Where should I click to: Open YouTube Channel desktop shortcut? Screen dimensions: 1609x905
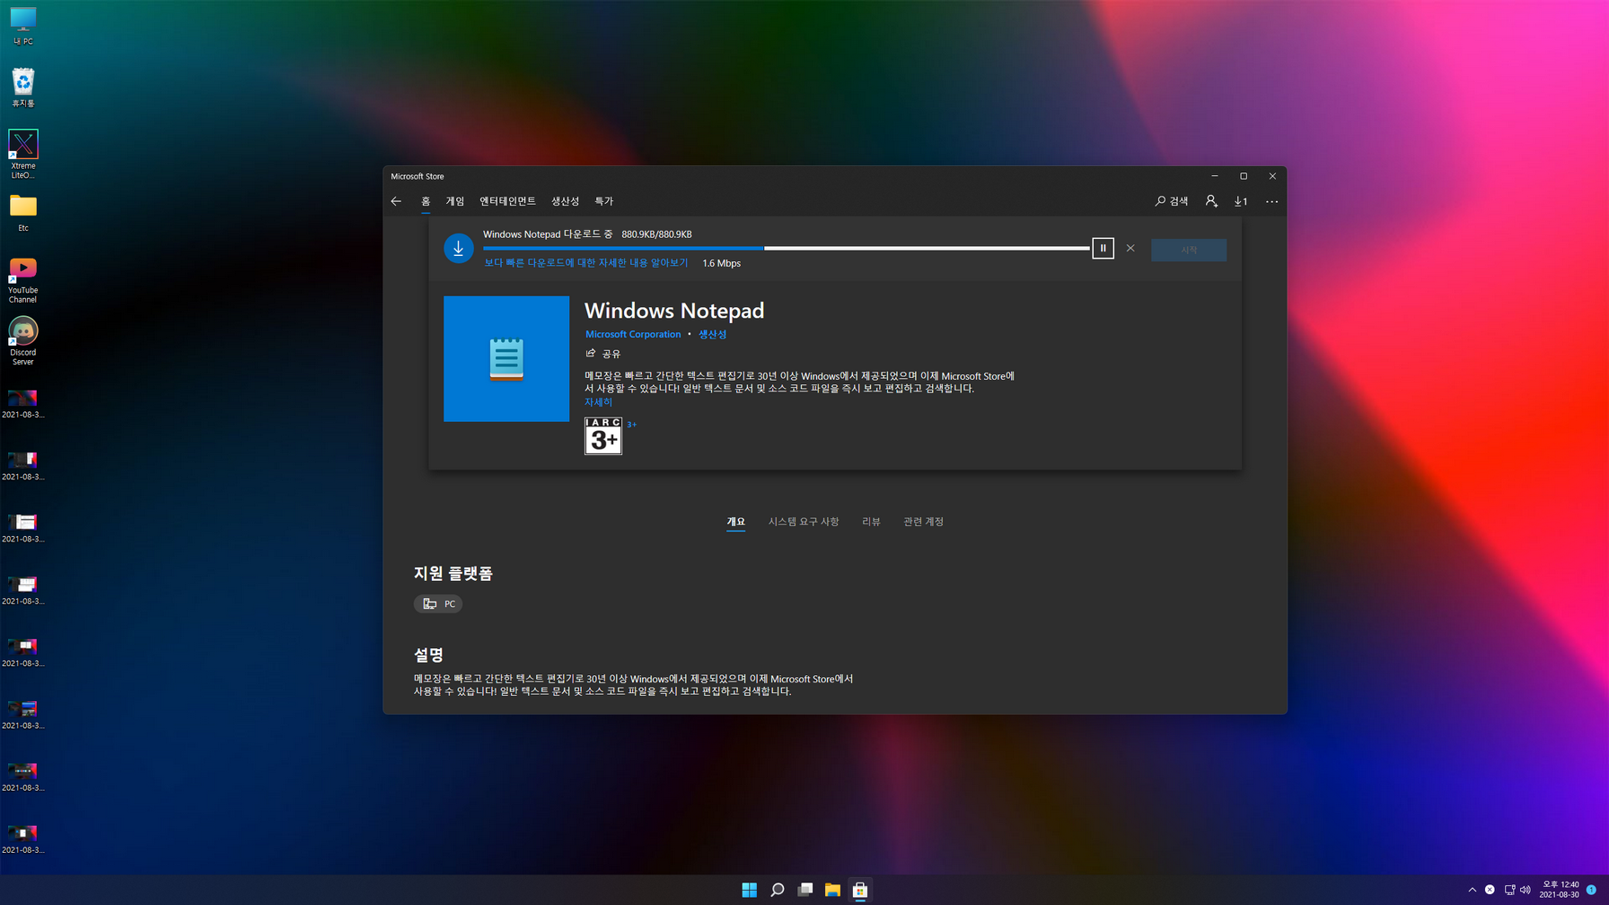[x=23, y=279]
